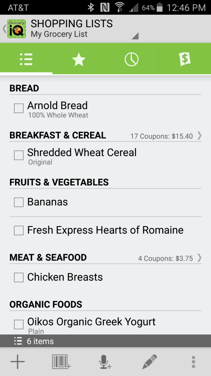View the 17 Coupons: $15.40 offer
Screen dimensions: 211x376
coord(162,136)
